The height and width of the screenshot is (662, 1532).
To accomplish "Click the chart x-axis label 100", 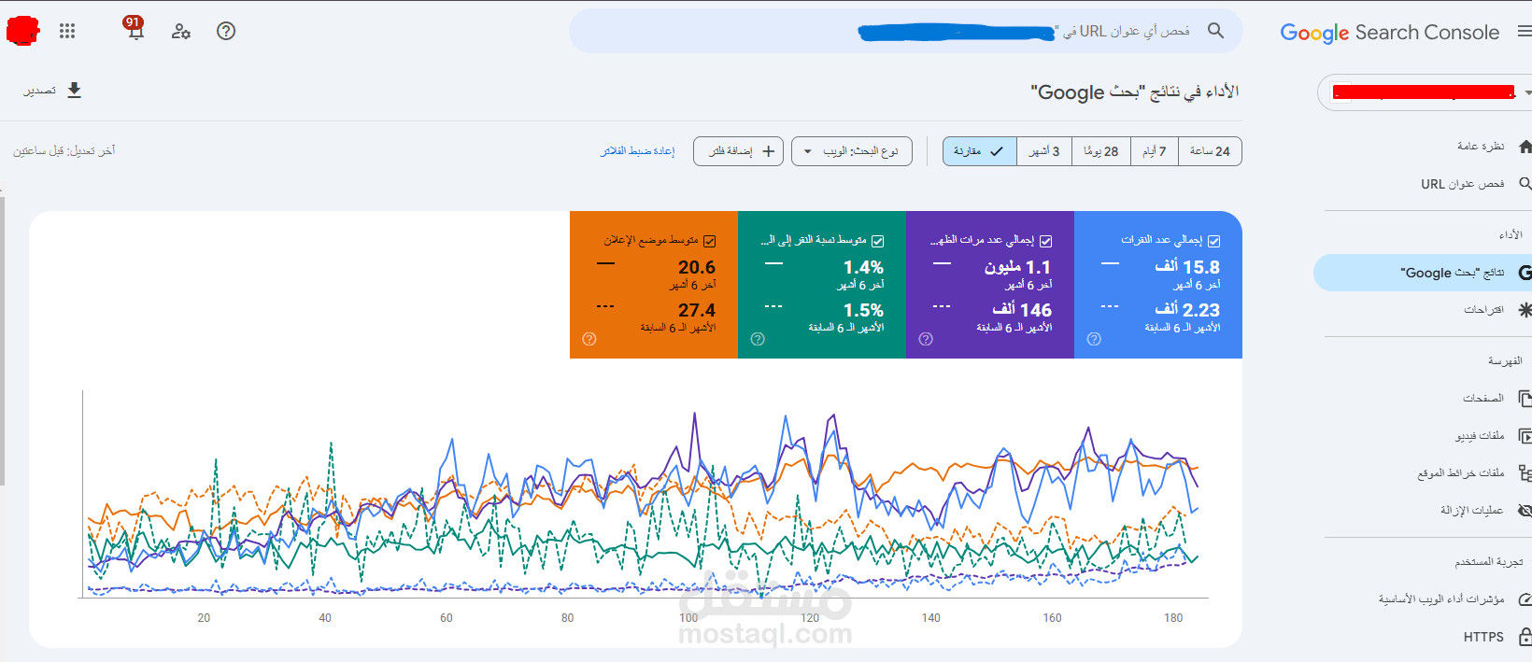I will [x=688, y=618].
